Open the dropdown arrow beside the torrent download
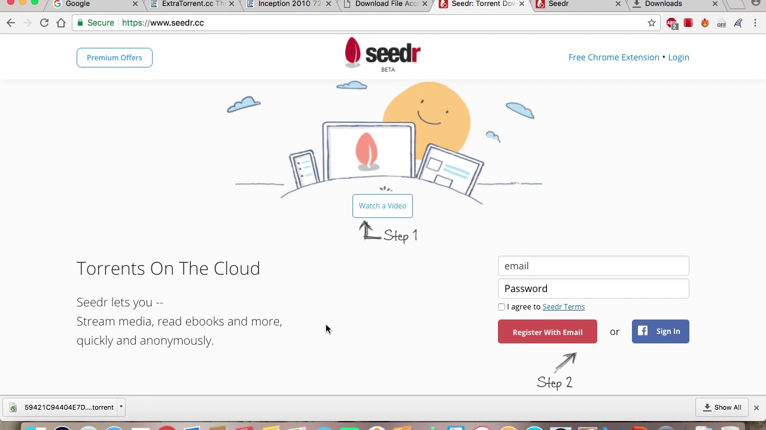Screen dimensions: 766x430 pos(121,407)
